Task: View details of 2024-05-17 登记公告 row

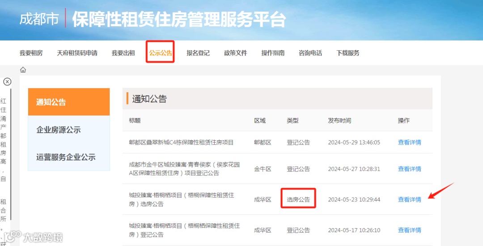Action: tap(409, 230)
